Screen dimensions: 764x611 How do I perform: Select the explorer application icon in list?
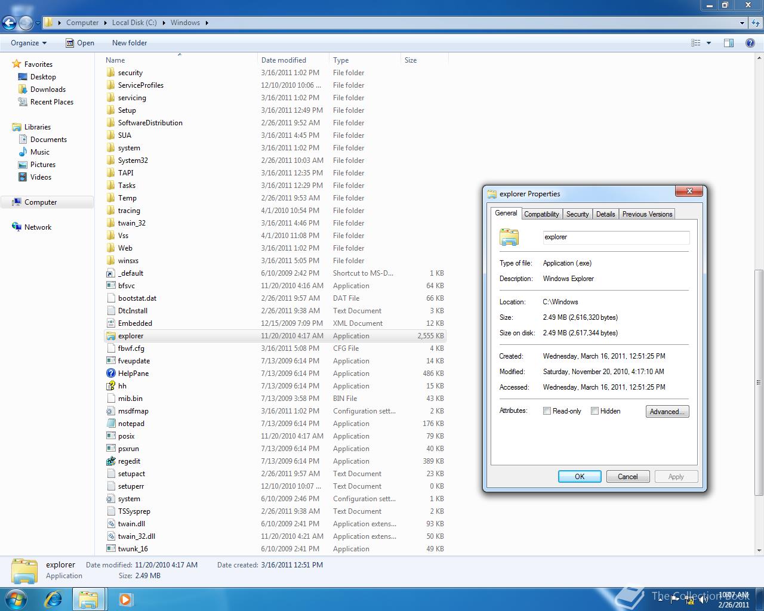click(110, 336)
